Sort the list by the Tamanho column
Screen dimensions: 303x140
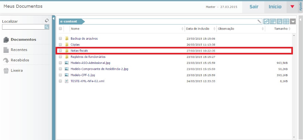pyautogui.click(x=281, y=29)
